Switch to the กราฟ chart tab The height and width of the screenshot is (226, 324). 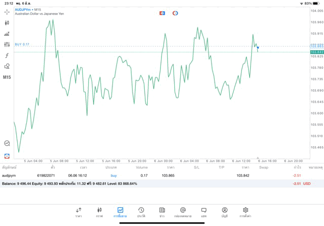coord(99,212)
